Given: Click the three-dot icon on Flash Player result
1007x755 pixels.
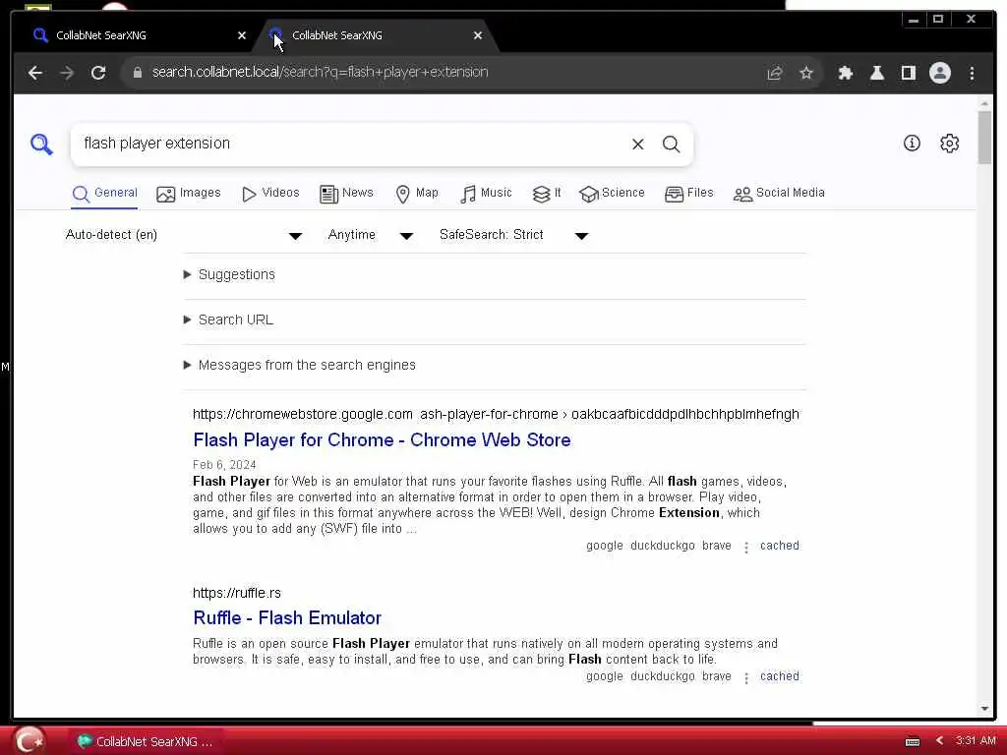Looking at the screenshot, I should 745,547.
